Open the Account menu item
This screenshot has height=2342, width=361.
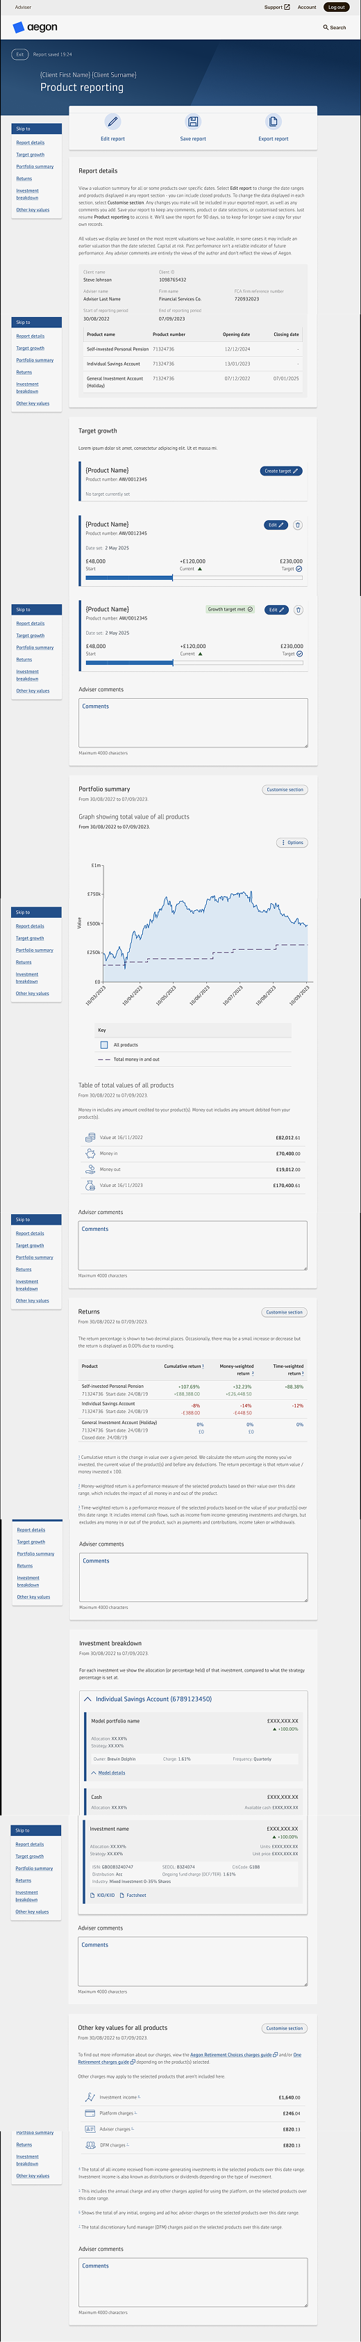click(x=307, y=7)
